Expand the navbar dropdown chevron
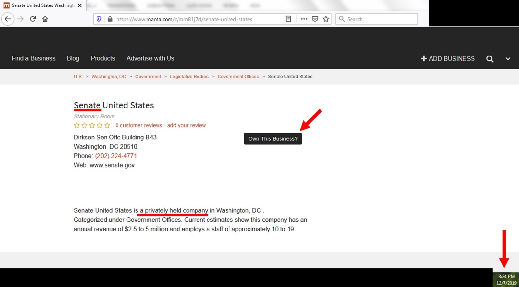Viewport: 519px width, 287px height. coord(508,59)
